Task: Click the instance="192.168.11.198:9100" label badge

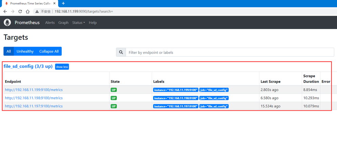Action: (176, 98)
